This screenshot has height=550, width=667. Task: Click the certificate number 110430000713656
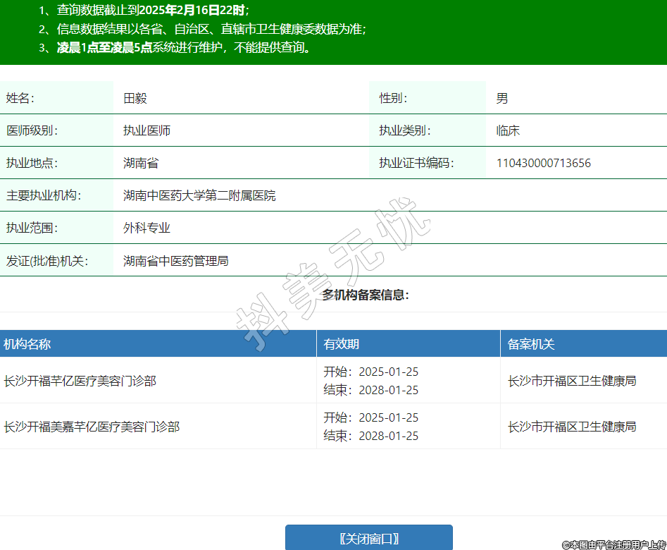tap(543, 163)
